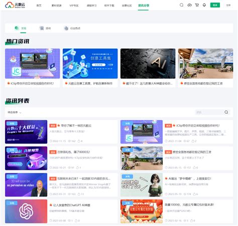Click thumbs-up icon on the AI画出 article
Image resolution: width=238 pixels, height=226 pixels.
coord(194,194)
